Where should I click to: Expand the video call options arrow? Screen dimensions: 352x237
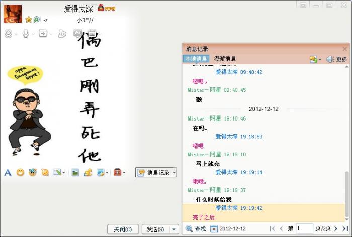click(x=16, y=34)
